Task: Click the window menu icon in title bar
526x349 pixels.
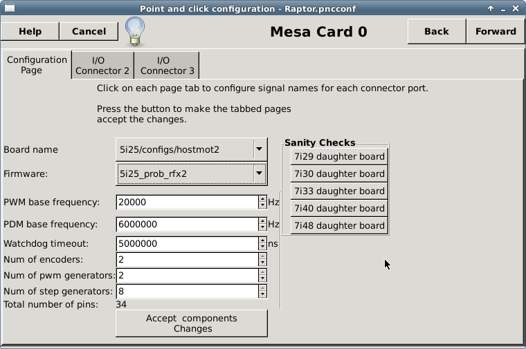Action: [10, 8]
